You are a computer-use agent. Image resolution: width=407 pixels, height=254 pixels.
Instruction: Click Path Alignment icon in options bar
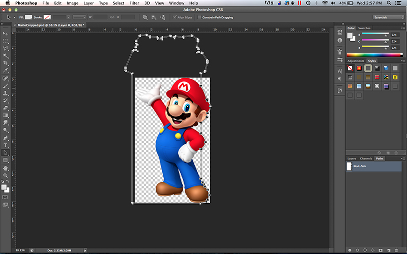[154, 17]
